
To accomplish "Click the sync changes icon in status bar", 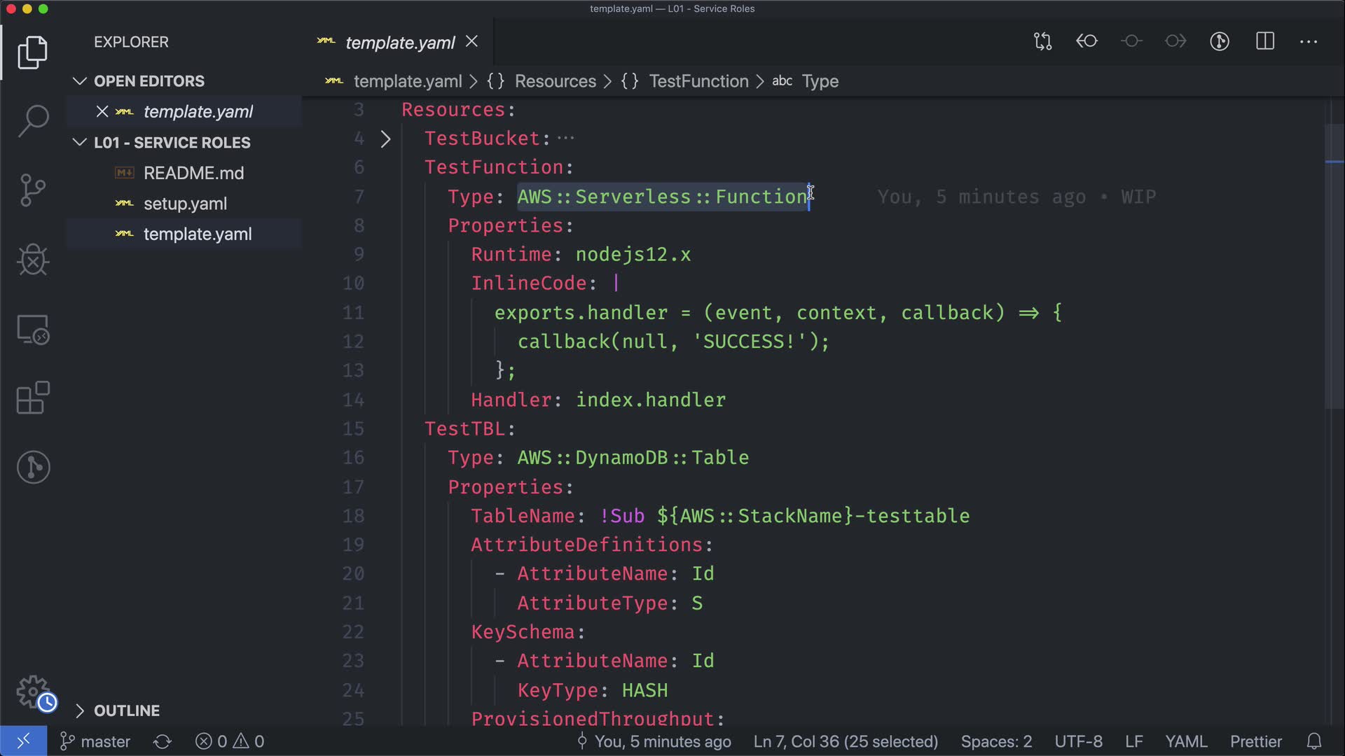I will tap(163, 741).
